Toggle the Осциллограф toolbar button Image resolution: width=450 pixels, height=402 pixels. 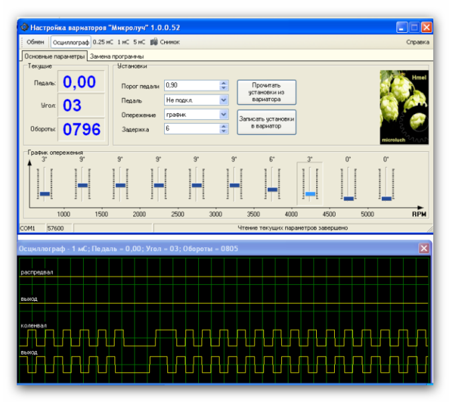pyautogui.click(x=71, y=42)
